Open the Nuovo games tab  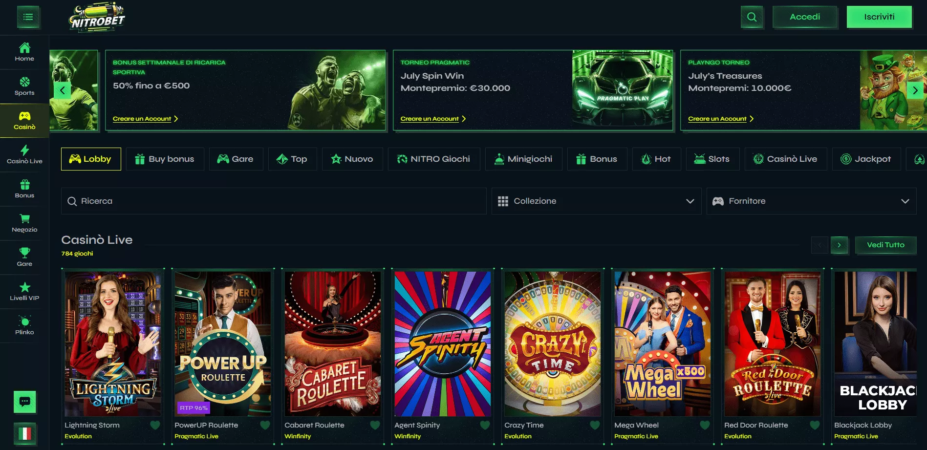(x=352, y=159)
